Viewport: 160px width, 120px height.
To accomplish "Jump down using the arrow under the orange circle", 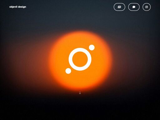I will pyautogui.click(x=80, y=92).
